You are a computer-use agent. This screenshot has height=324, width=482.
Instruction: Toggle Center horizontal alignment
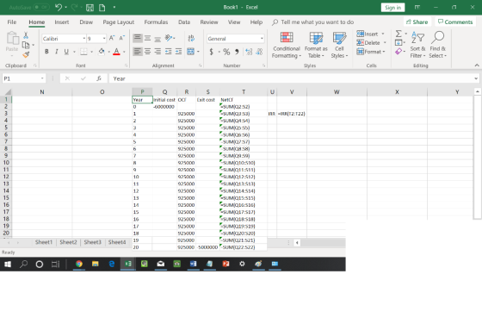[147, 52]
